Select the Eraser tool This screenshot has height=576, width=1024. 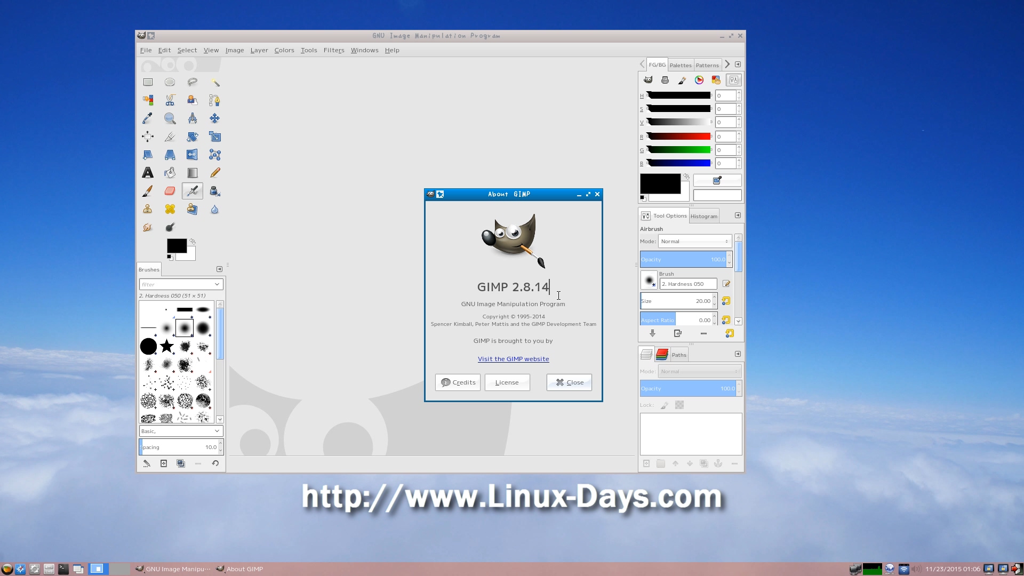170,191
